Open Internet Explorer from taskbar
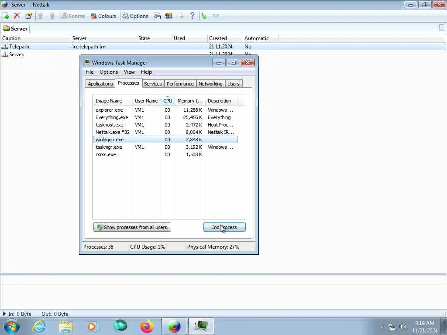The height and width of the screenshot is (335, 447). pyautogui.click(x=39, y=326)
